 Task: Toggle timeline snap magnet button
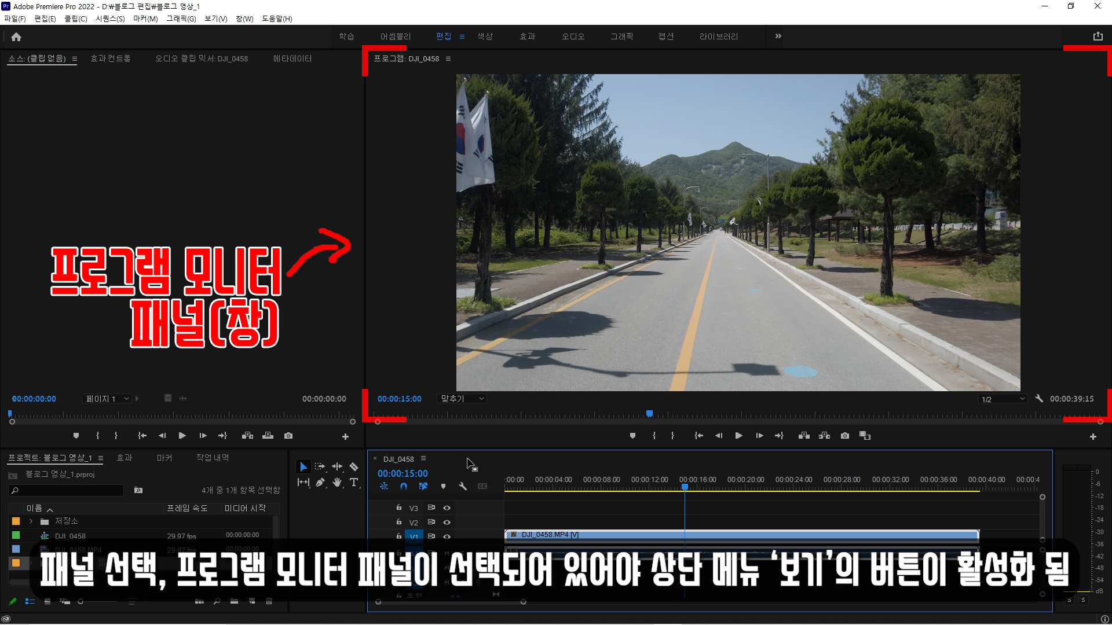(x=404, y=486)
